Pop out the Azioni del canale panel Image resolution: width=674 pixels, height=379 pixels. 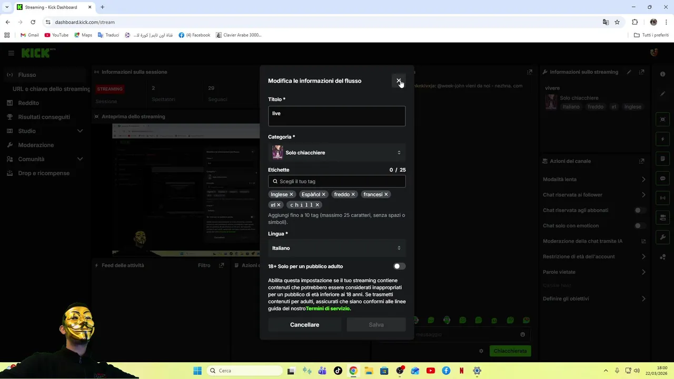[x=641, y=161]
